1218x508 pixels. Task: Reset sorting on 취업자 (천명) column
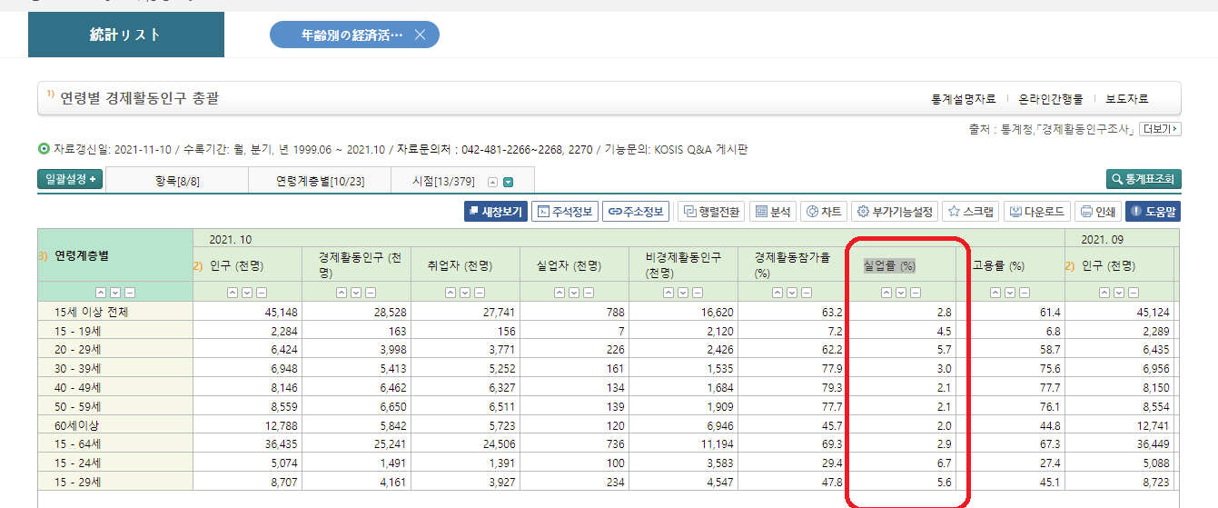[480, 293]
